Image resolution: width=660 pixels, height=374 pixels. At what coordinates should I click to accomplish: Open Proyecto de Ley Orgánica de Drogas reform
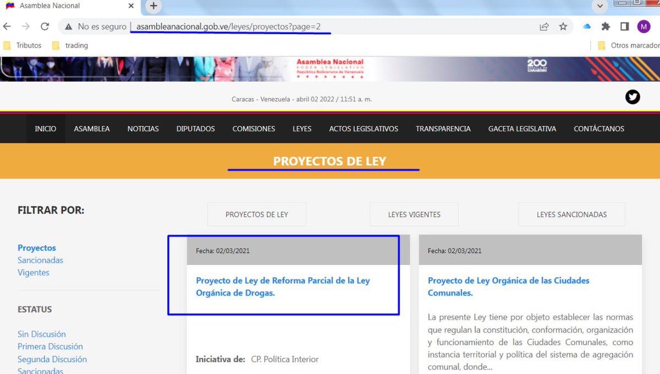[x=283, y=286]
